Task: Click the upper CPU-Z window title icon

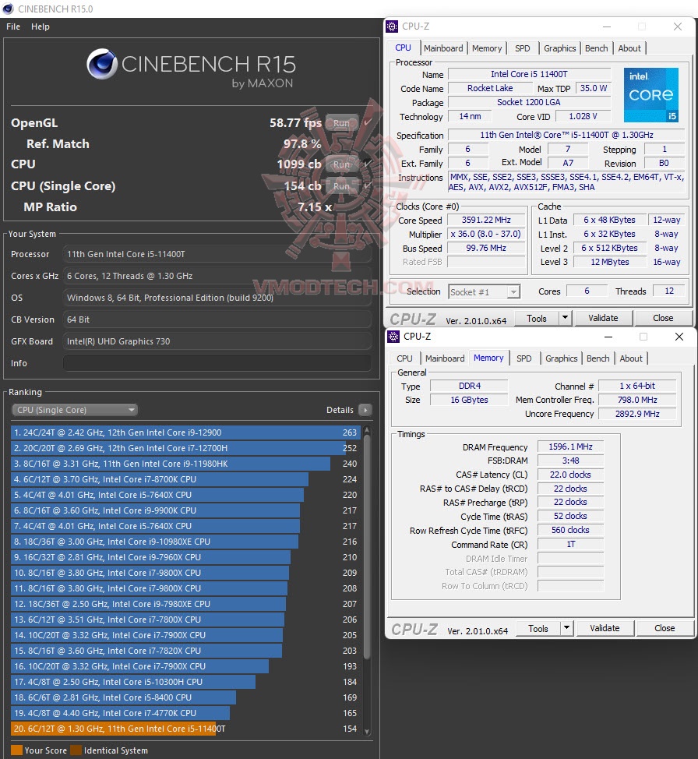Action: (x=392, y=26)
